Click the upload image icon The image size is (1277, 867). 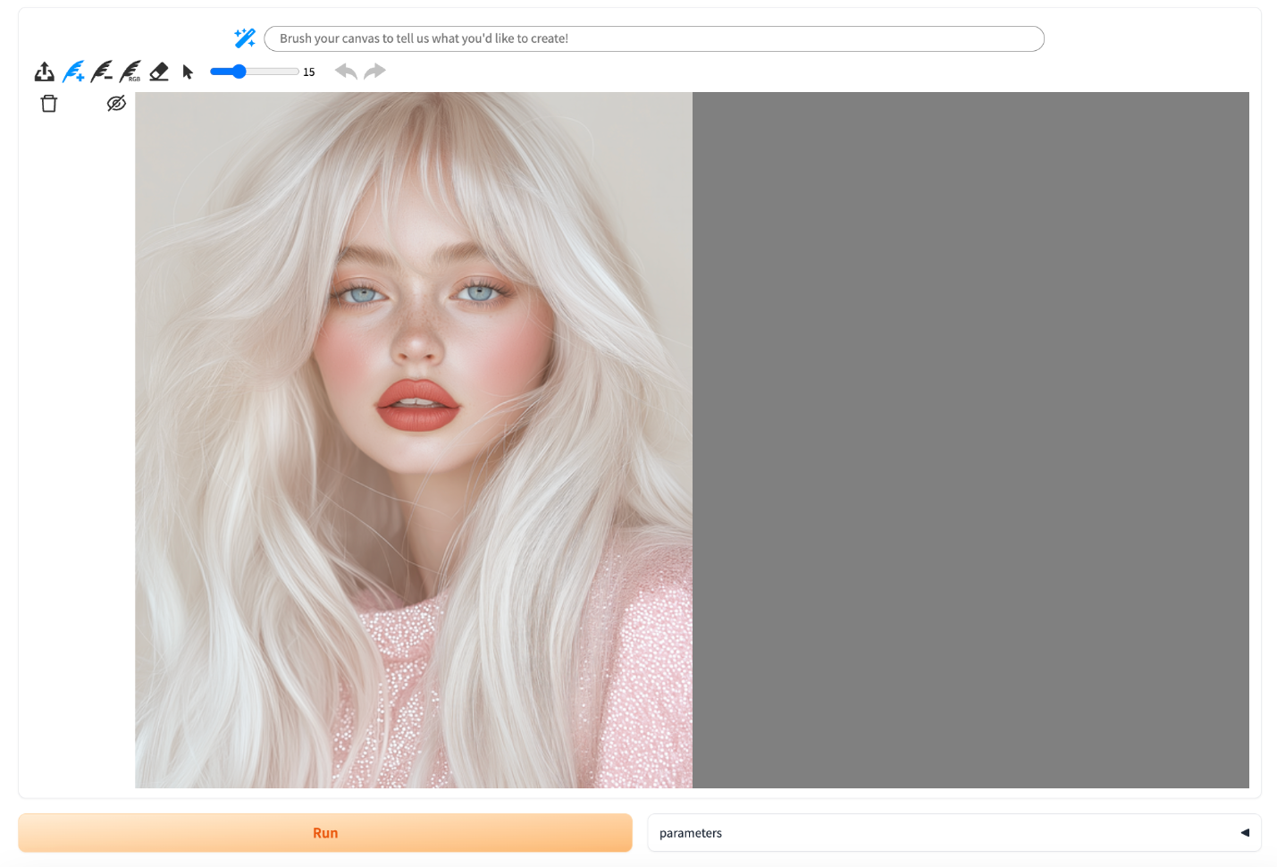pos(44,72)
